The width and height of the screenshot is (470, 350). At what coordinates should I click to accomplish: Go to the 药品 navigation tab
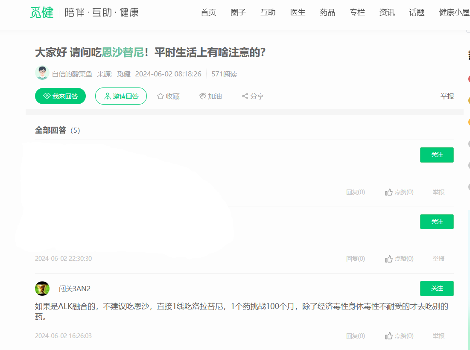tap(327, 12)
